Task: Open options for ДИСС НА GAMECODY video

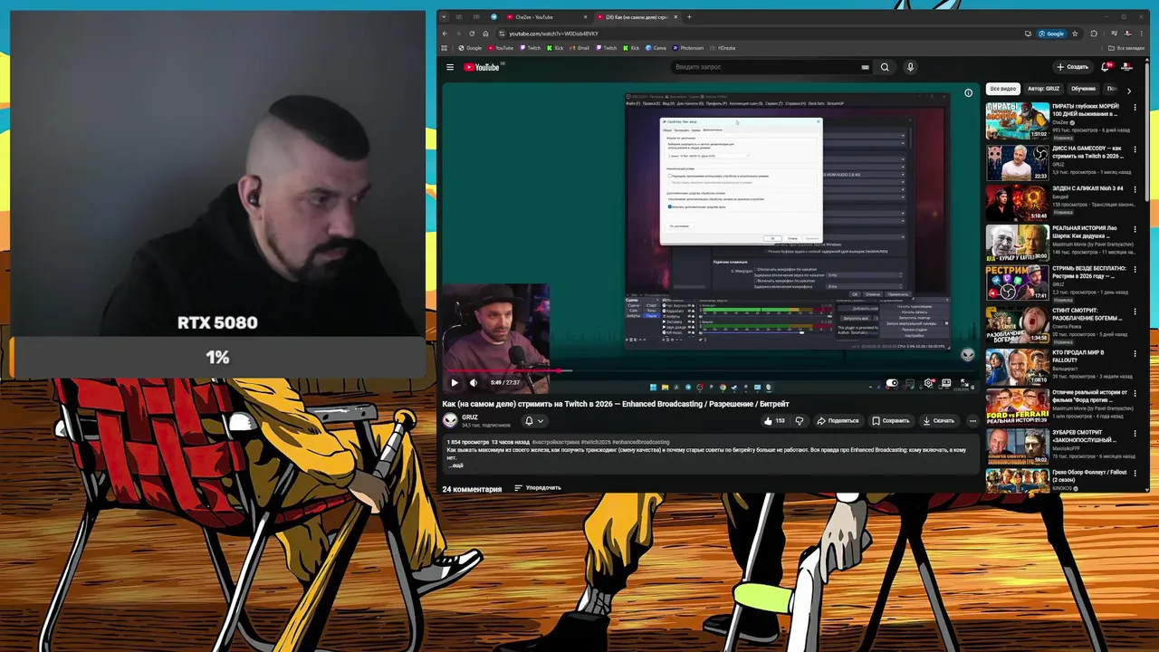Action: (x=1135, y=149)
